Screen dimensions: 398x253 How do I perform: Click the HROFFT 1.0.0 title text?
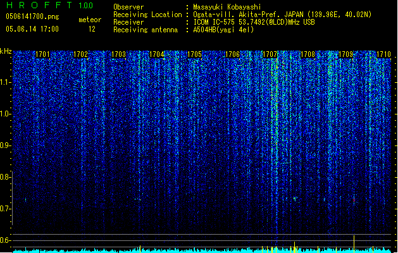49,5
